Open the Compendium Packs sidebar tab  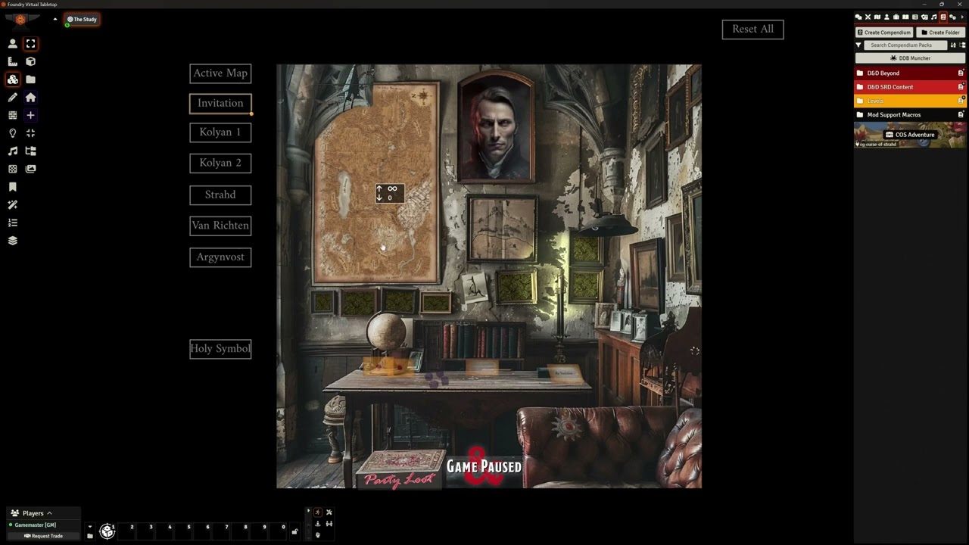pyautogui.click(x=943, y=17)
